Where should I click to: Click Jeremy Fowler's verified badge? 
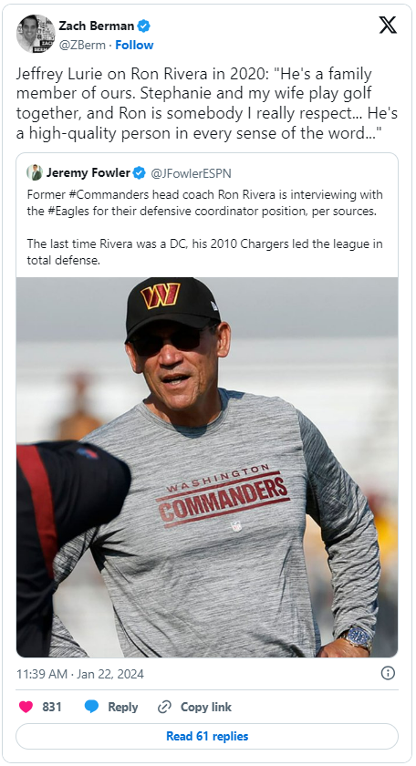coord(140,172)
